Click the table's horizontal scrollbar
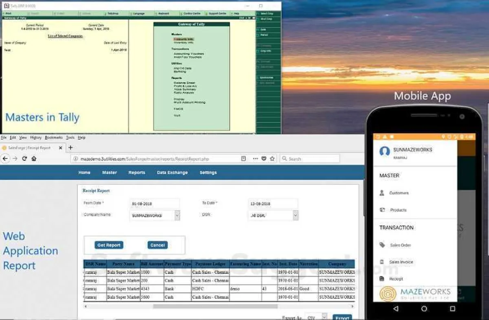Image resolution: width=489 pixels, height=320 pixels. tap(215, 306)
